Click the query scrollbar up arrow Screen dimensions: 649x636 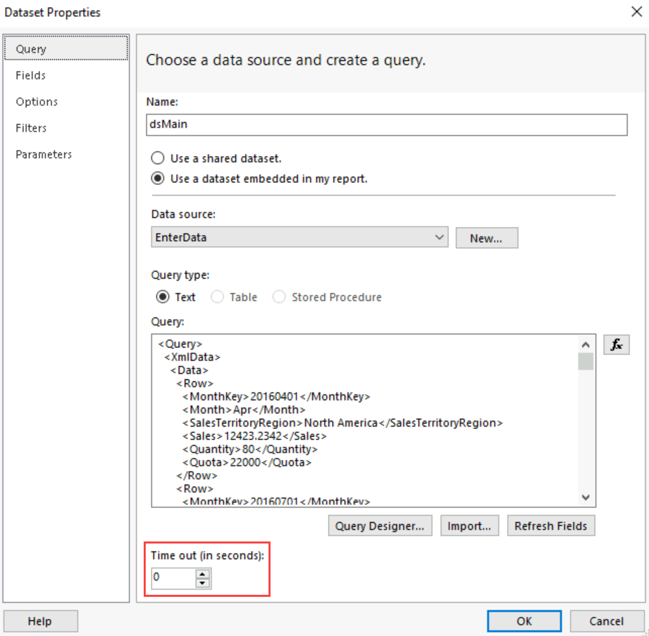point(586,343)
